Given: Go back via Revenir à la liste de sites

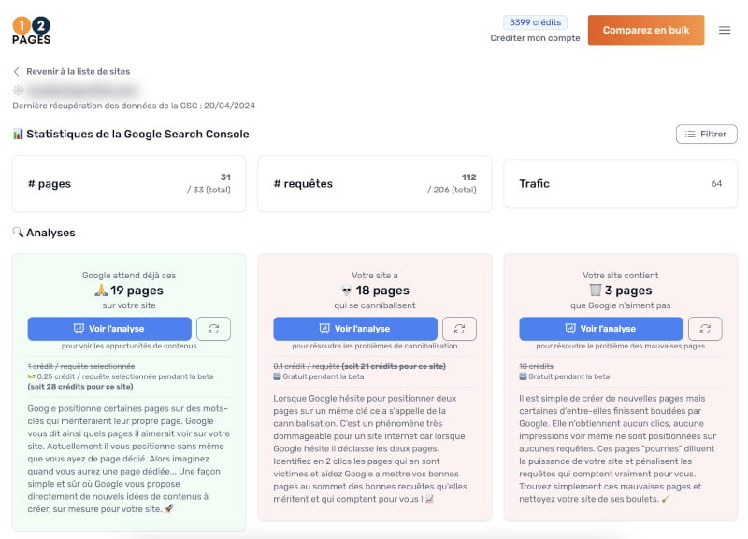Looking at the screenshot, I should pyautogui.click(x=78, y=72).
